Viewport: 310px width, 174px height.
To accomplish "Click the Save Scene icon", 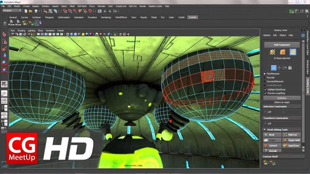I will click(36, 11).
